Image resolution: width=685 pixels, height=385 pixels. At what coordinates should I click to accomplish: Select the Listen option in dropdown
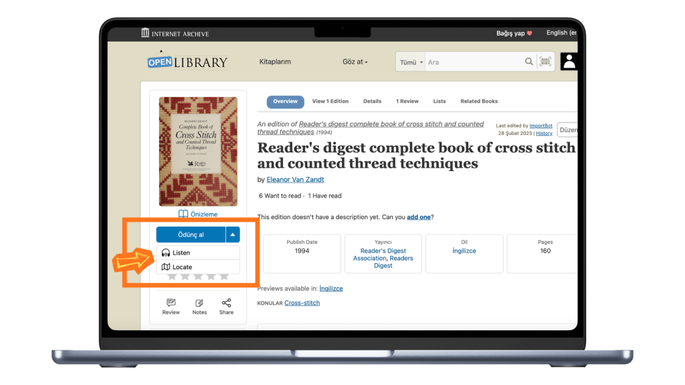coord(198,253)
